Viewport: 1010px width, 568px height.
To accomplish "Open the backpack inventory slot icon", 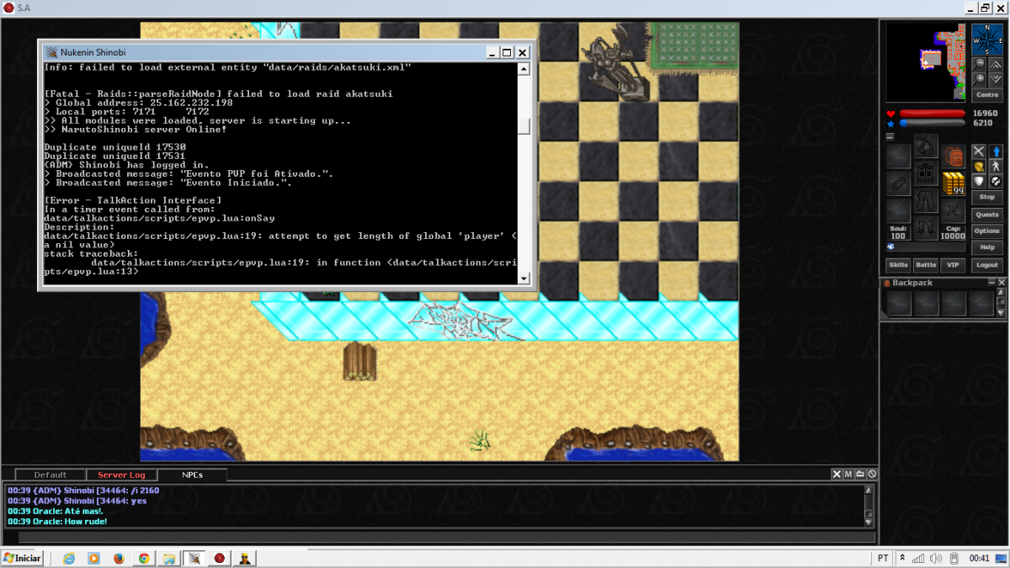I will tap(953, 157).
